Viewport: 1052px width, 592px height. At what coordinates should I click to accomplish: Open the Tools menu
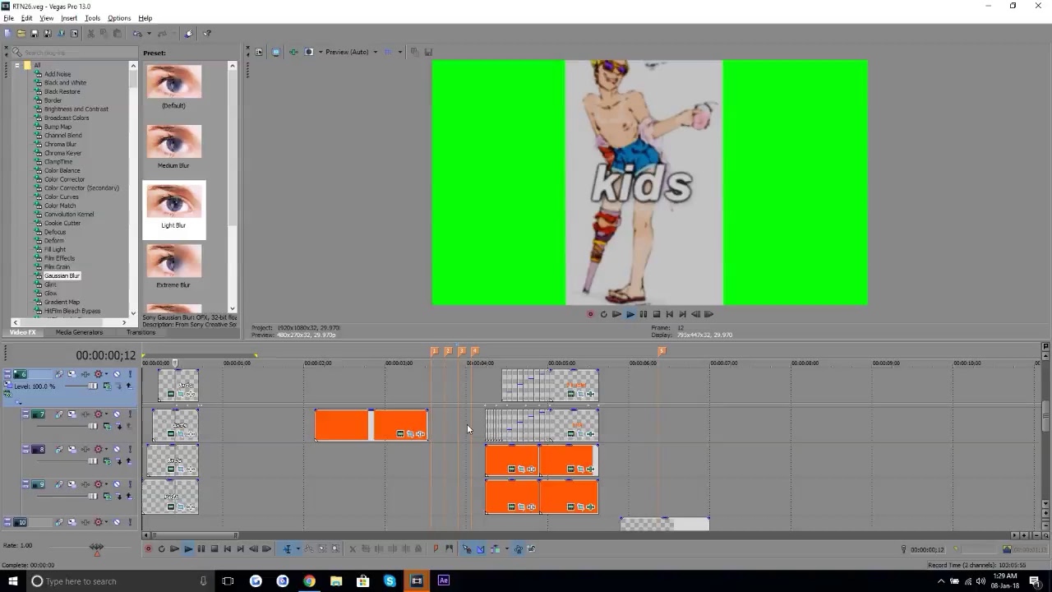pos(92,18)
